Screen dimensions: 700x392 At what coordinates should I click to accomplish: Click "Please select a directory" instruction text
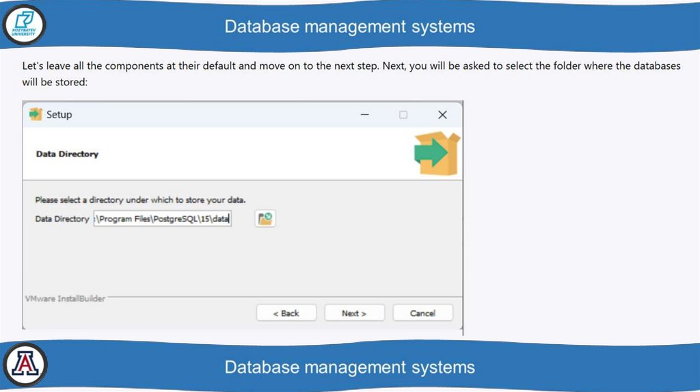tap(140, 200)
